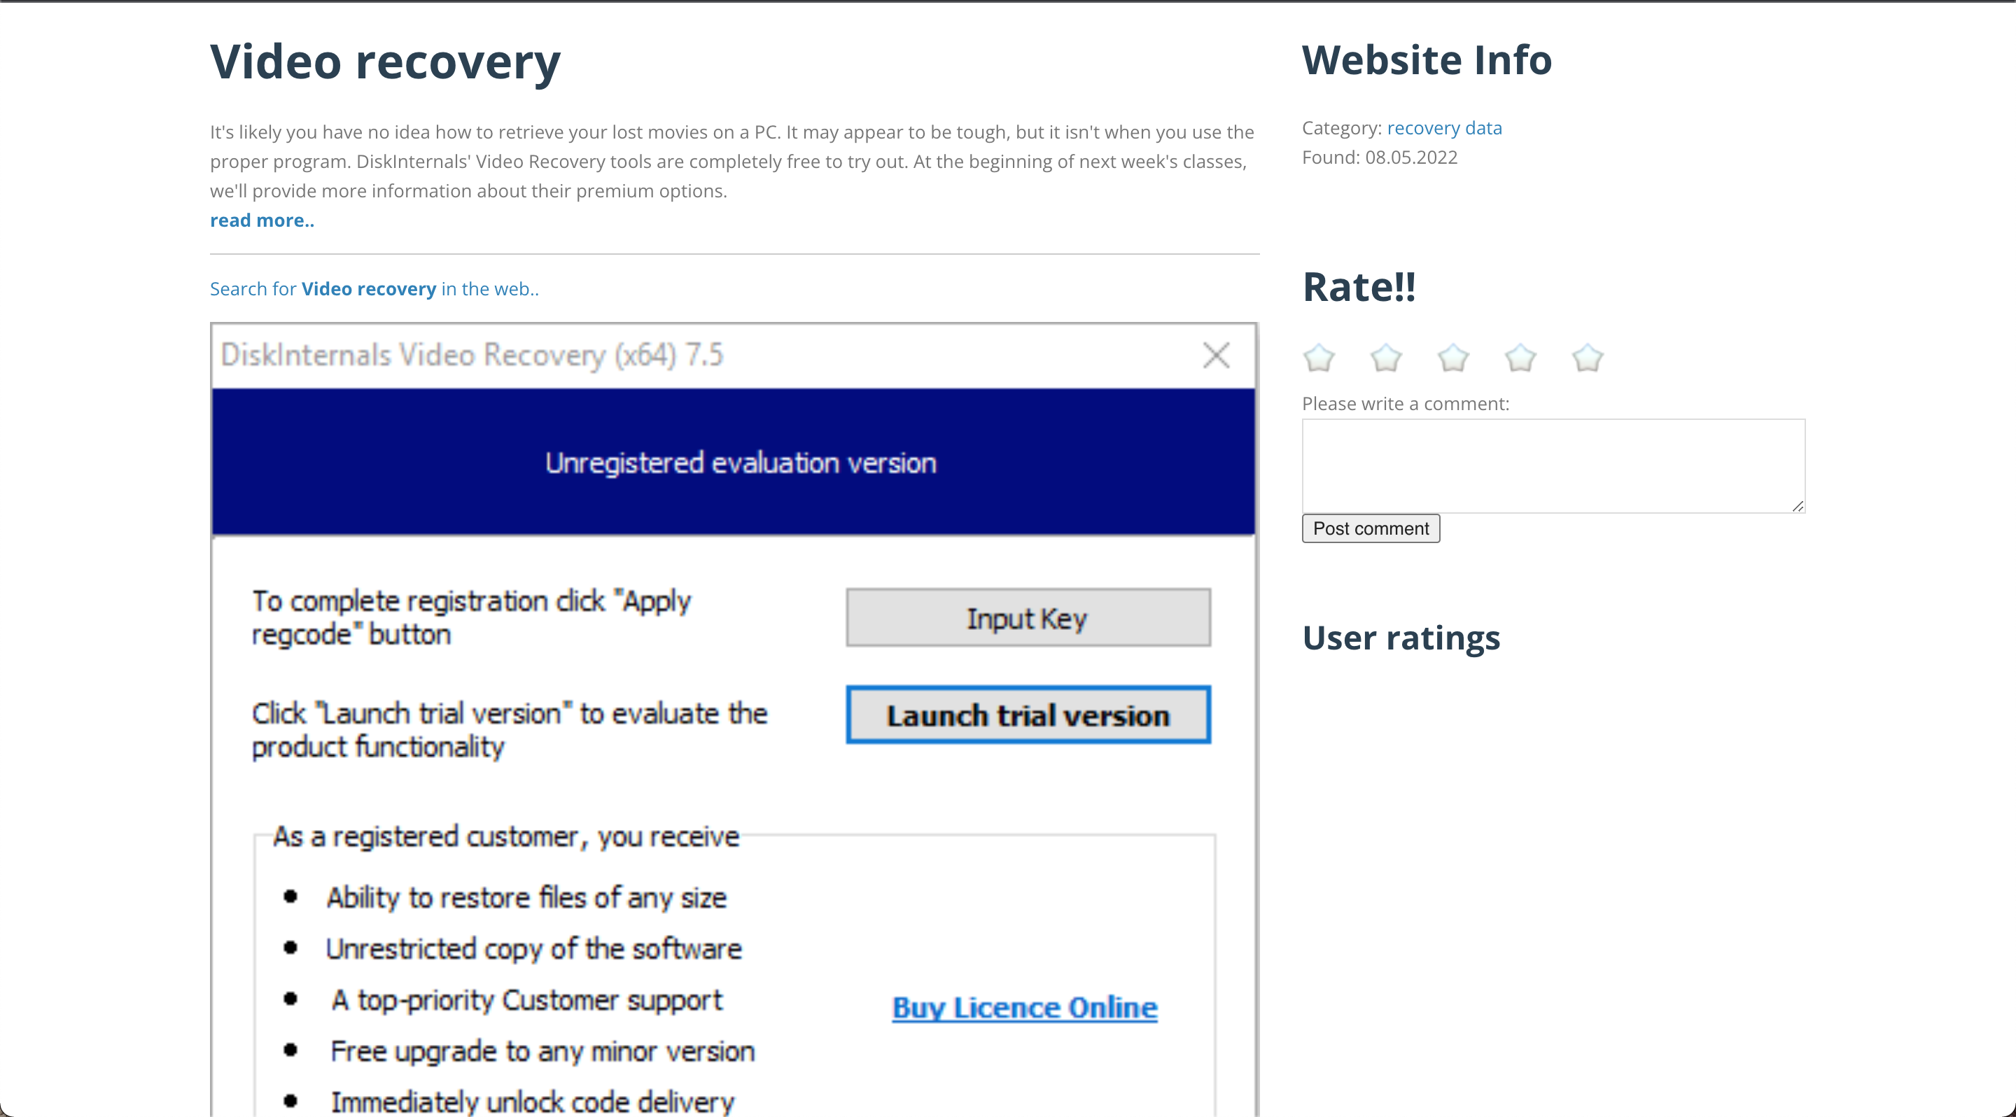The height and width of the screenshot is (1117, 2016).
Task: Click the 'Found: 08.05.2022' text
Action: 1380,157
